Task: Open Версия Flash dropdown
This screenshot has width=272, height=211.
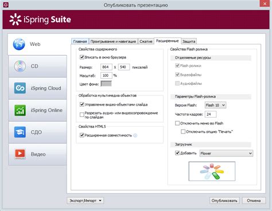Action: tap(215, 105)
